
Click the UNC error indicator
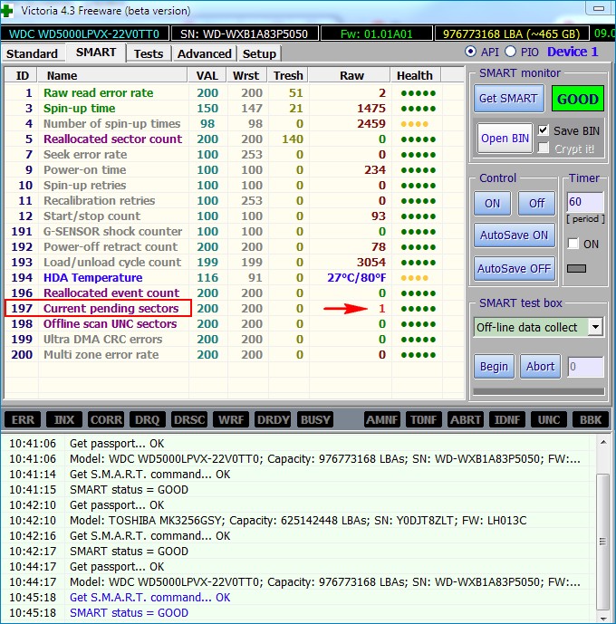[549, 419]
